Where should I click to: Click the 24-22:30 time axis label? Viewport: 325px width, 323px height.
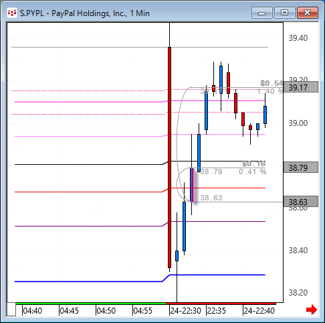(x=185, y=311)
